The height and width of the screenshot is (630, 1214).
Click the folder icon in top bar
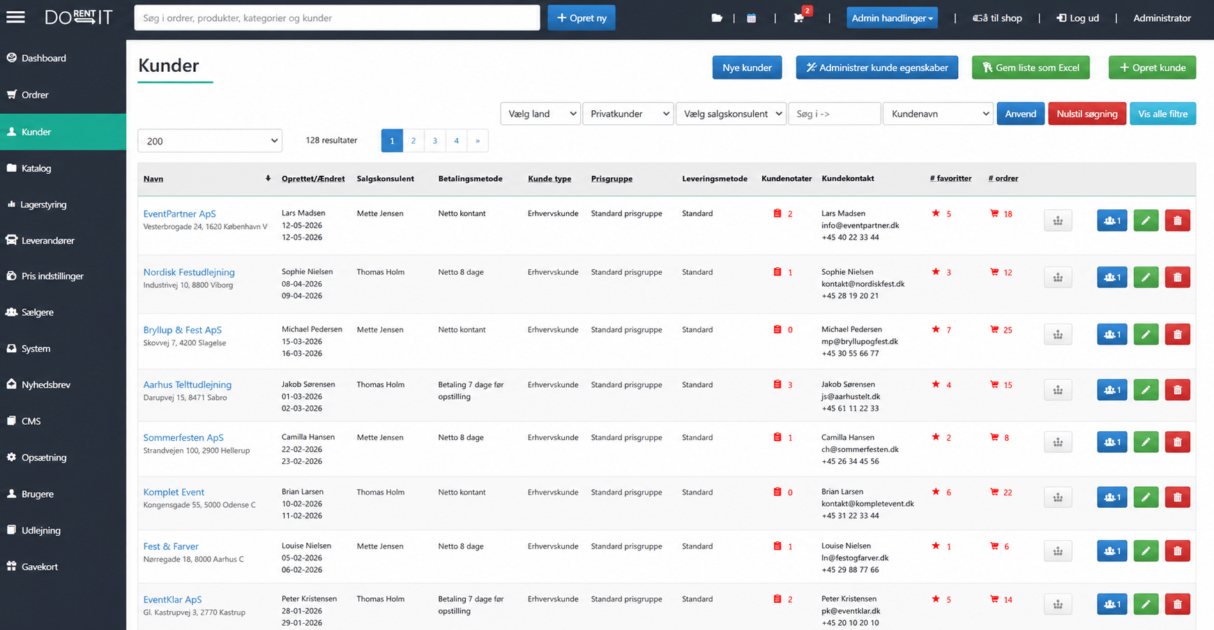tap(717, 18)
